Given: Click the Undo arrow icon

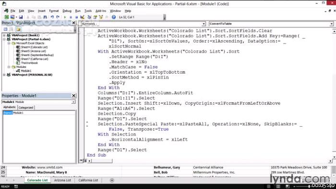Looking at the screenshot, I should [52, 17].
